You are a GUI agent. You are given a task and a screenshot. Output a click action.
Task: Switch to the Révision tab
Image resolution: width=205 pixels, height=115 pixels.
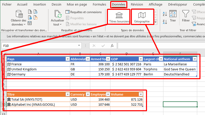[x=137, y=5]
